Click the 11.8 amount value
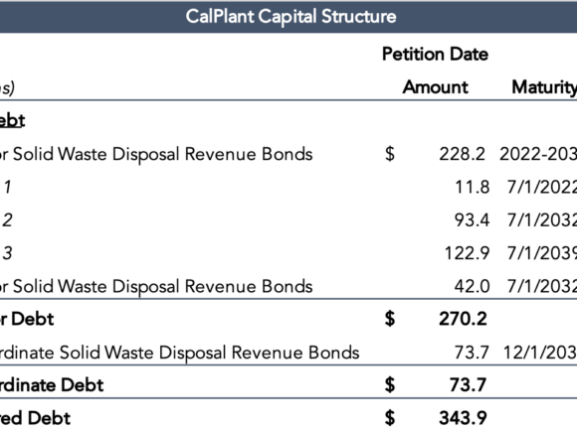Viewport: 577px width, 432px height. (x=473, y=187)
